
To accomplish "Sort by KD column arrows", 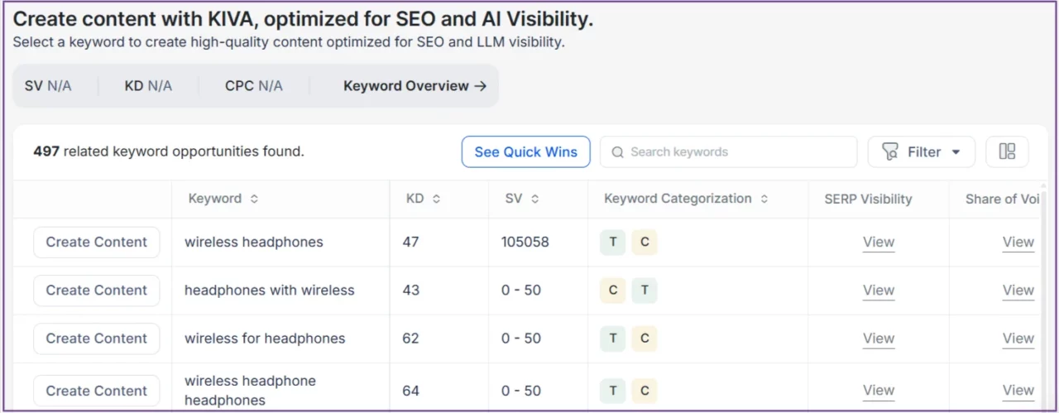I will coord(436,199).
